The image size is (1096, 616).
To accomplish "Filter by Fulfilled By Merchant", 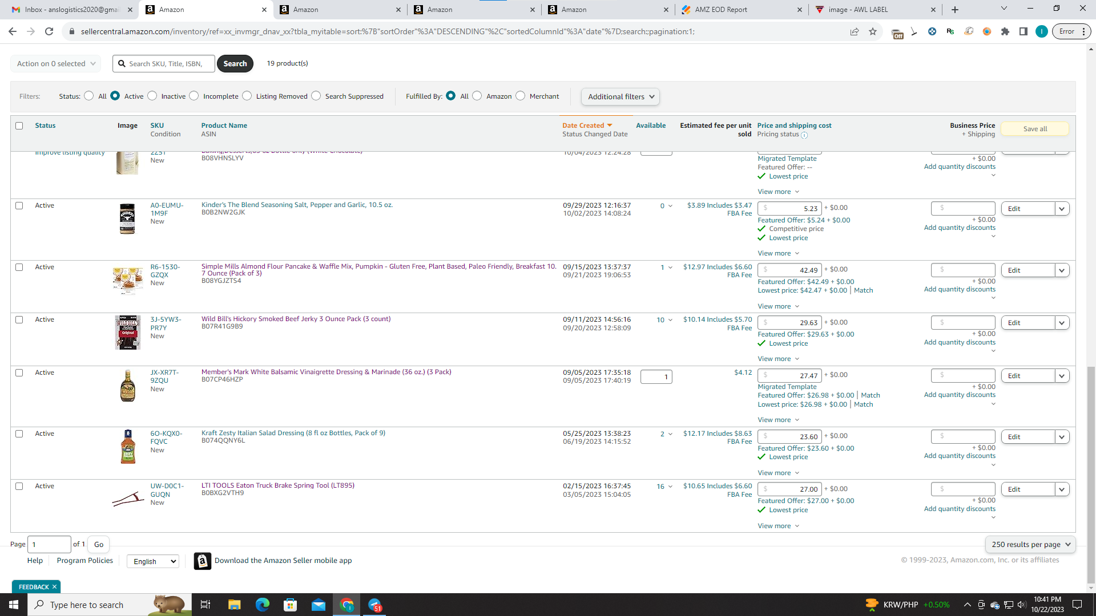I will pyautogui.click(x=521, y=96).
